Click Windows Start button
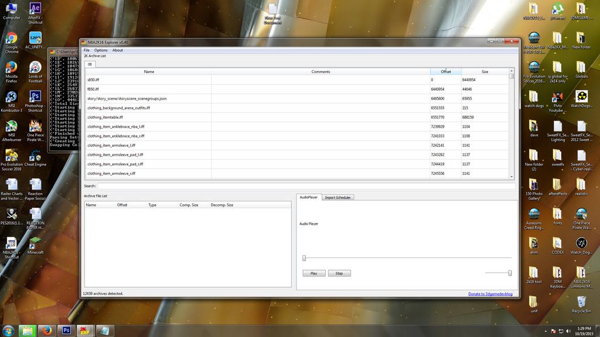Viewport: 600px width, 337px height. pos(8,331)
